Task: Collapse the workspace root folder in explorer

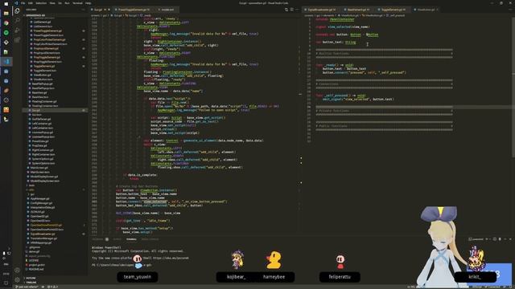Action: (35, 15)
